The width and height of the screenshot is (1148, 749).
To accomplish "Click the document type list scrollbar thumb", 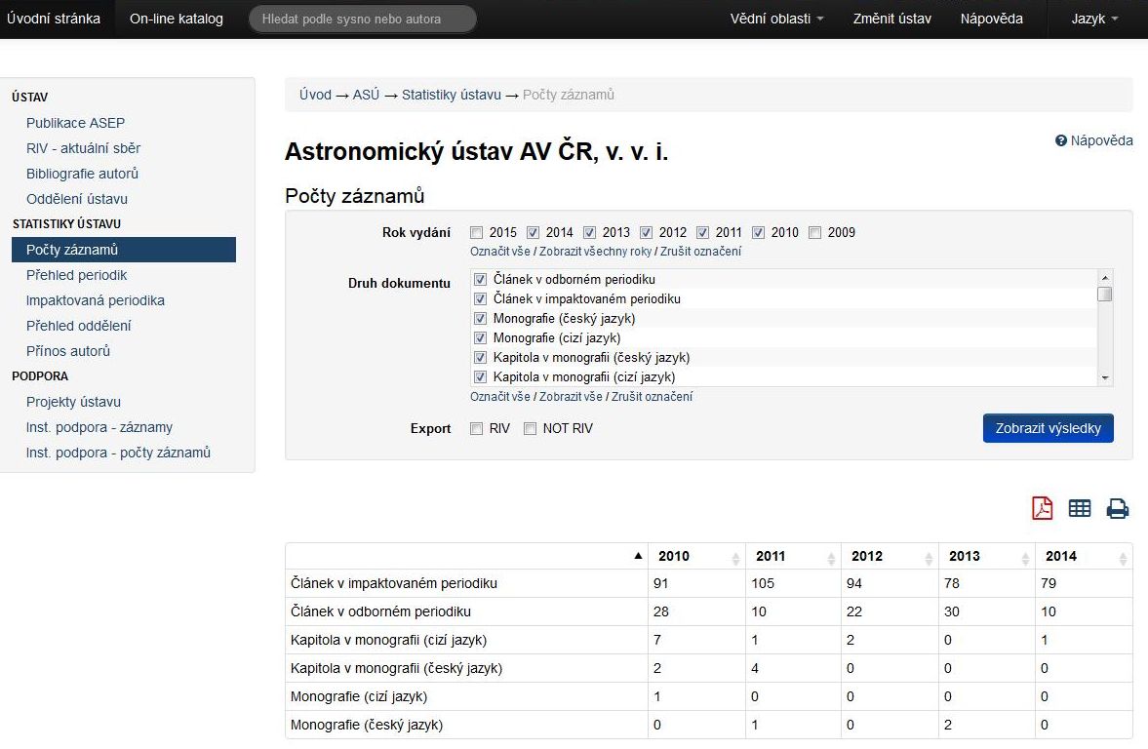I will click(x=1105, y=295).
